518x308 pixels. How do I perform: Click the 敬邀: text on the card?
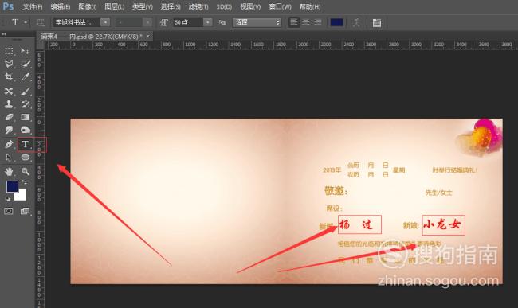pyautogui.click(x=336, y=190)
